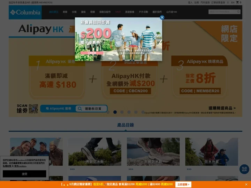Open the 私隱政策 privacy policy link
This screenshot has height=188, width=251.
click(x=7, y=166)
